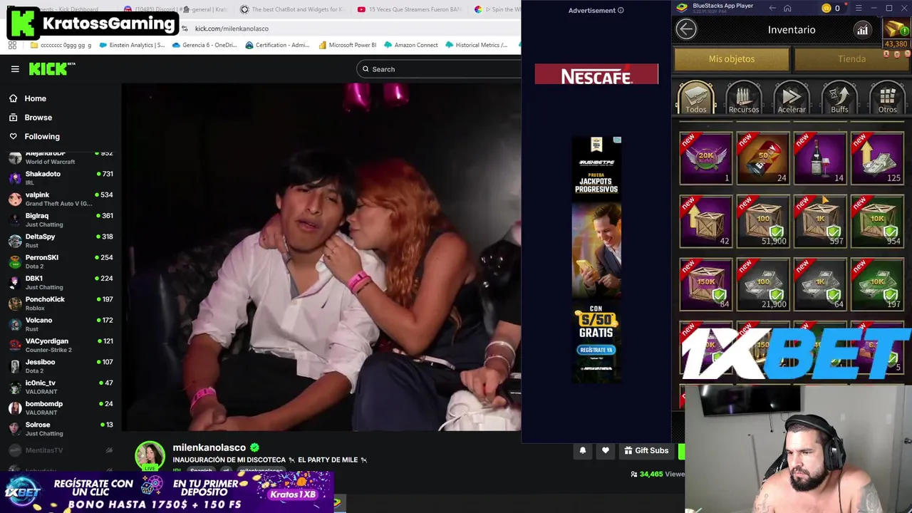Select the Acelerar category
The image size is (912, 513).
coord(792,98)
